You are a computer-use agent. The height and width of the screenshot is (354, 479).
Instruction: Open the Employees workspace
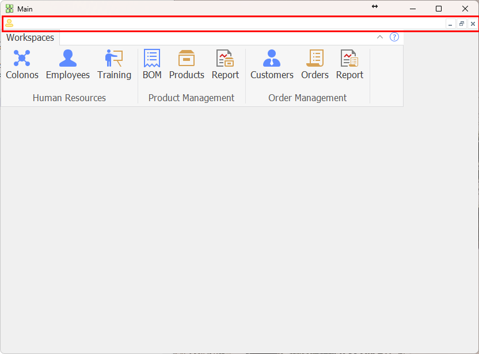(68, 64)
